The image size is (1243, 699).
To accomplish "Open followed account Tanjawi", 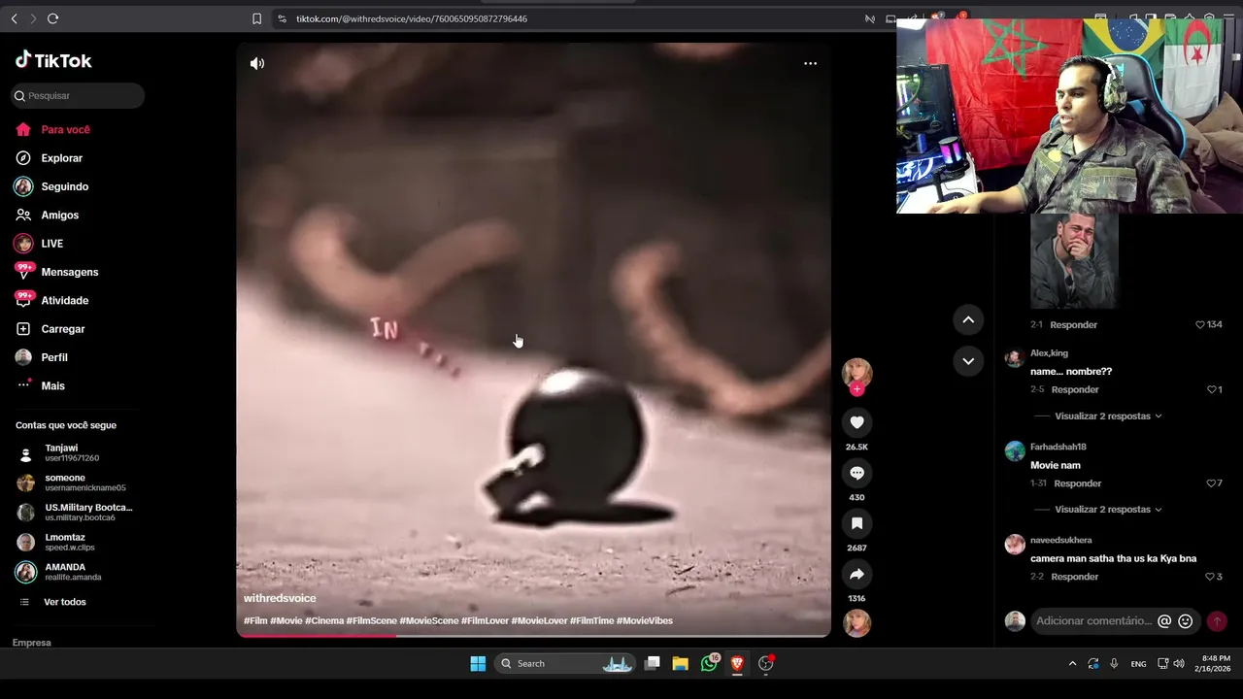I will click(73, 452).
